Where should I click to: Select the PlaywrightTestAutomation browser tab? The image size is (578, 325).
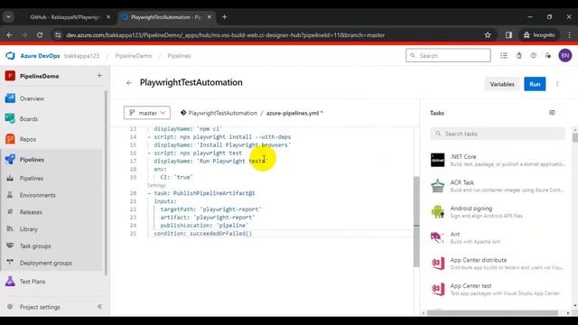166,17
